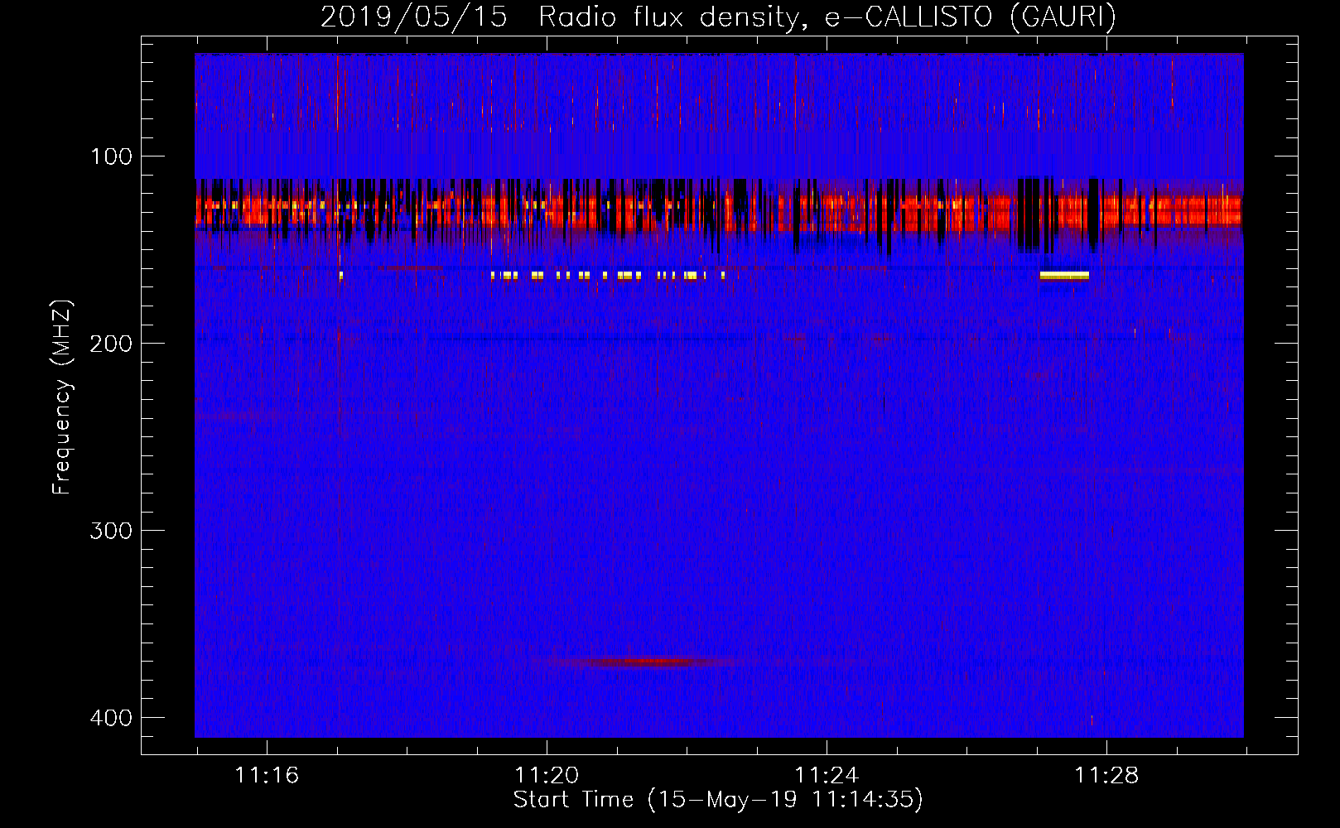Click the 100 frequency tick label
The width and height of the screenshot is (1340, 828).
111,156
